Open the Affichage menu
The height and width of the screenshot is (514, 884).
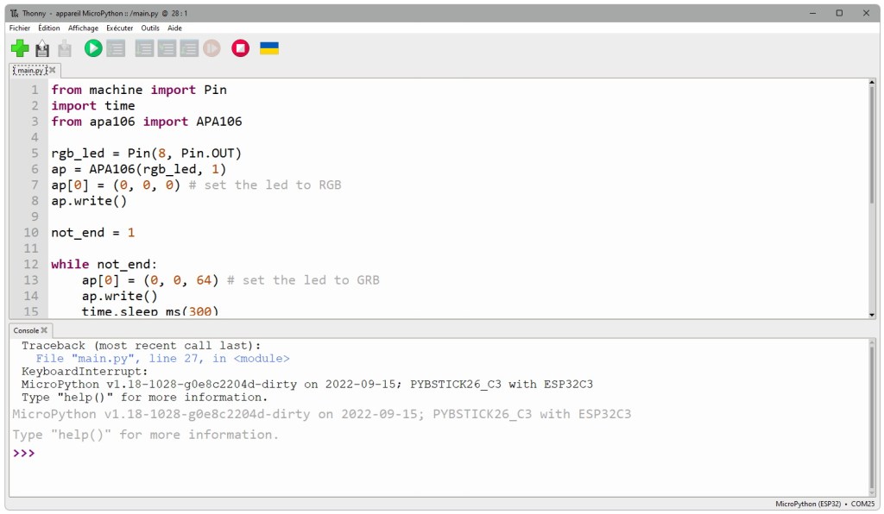83,28
